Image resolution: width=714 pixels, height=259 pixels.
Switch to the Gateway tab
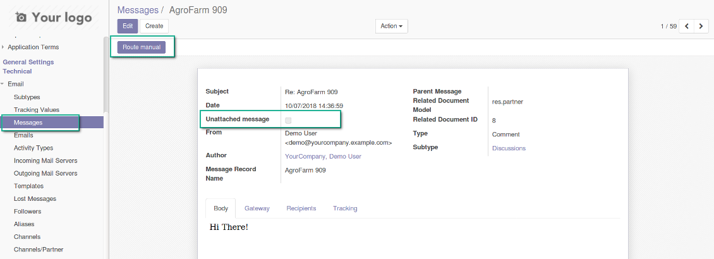click(257, 208)
